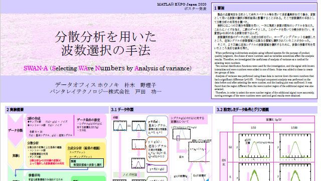Click the enlarged graph beside the "拡大" label
321x181 pixels.
(x=199, y=151)
